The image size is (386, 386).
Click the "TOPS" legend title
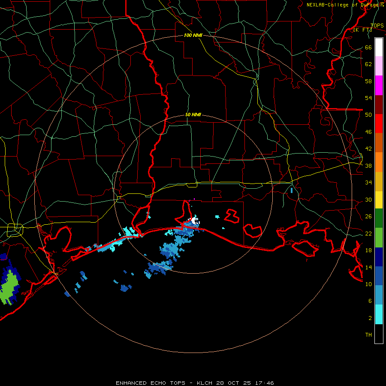click(x=377, y=26)
